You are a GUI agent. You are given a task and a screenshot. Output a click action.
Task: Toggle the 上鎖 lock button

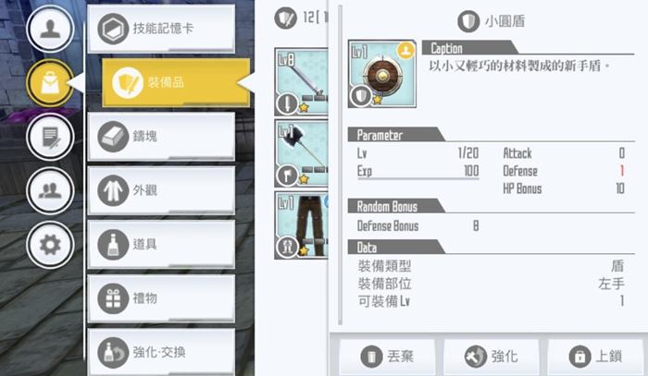coord(595,357)
